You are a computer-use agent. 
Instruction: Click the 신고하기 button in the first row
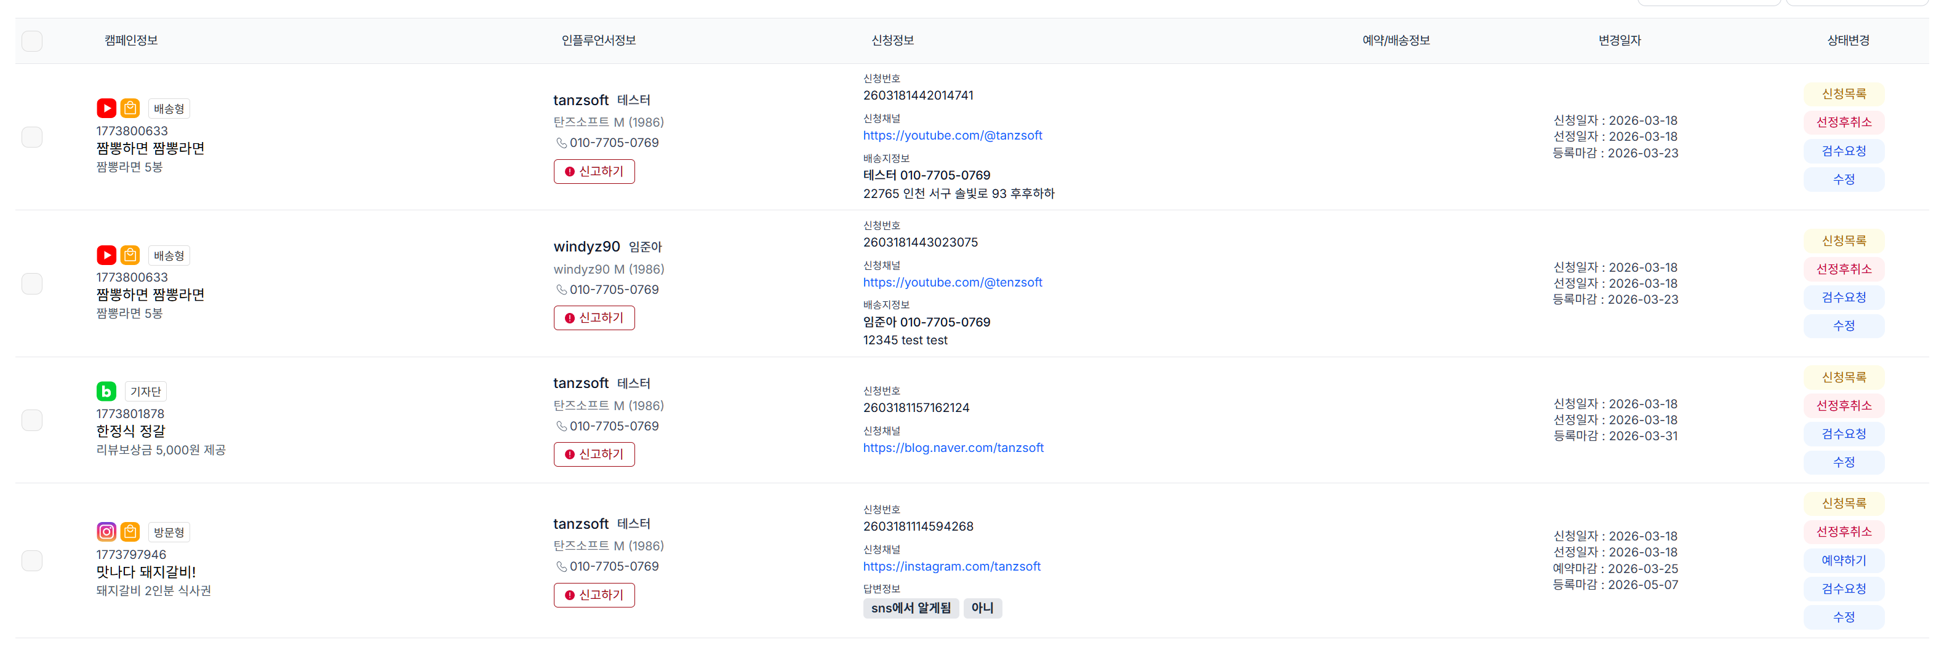coord(594,171)
